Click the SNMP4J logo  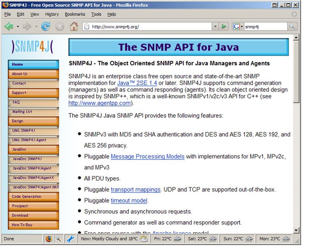tap(32, 46)
